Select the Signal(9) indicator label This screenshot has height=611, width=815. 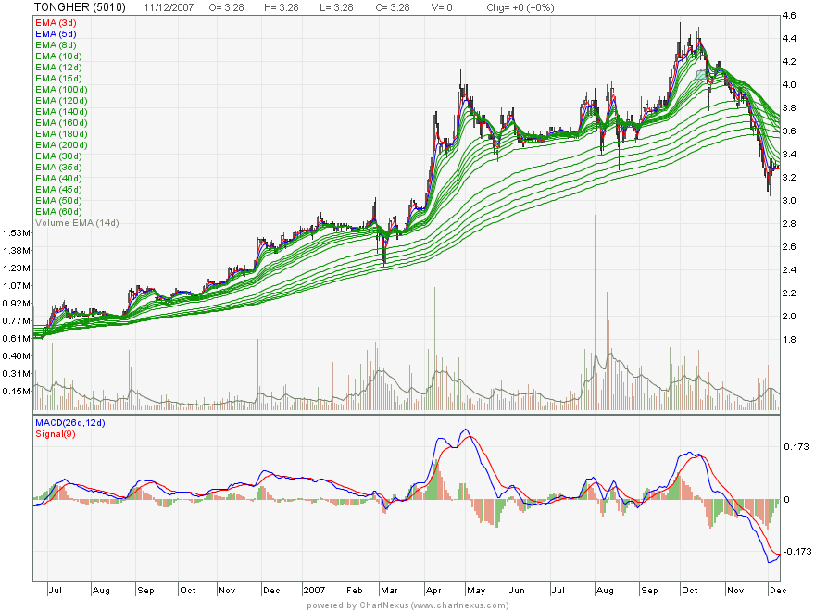point(54,433)
